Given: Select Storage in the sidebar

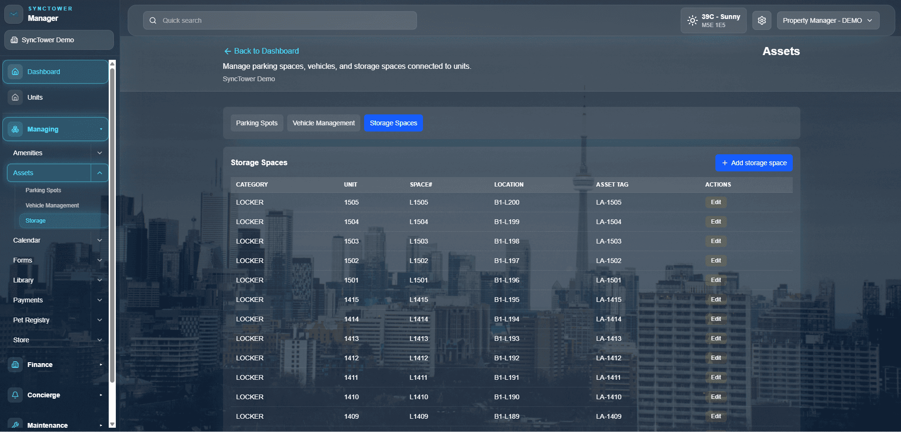Looking at the screenshot, I should click(x=64, y=221).
